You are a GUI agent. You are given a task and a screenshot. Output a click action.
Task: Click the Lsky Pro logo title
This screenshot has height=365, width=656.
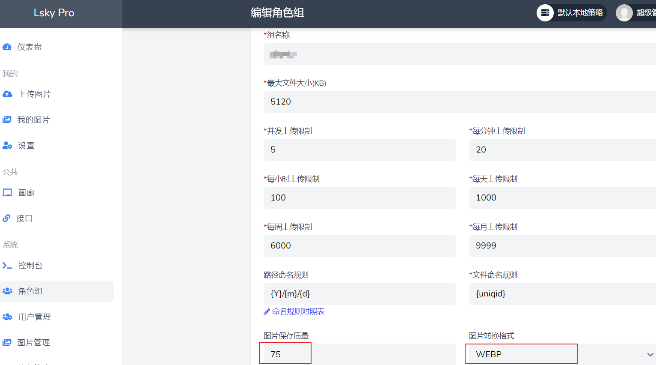54,13
